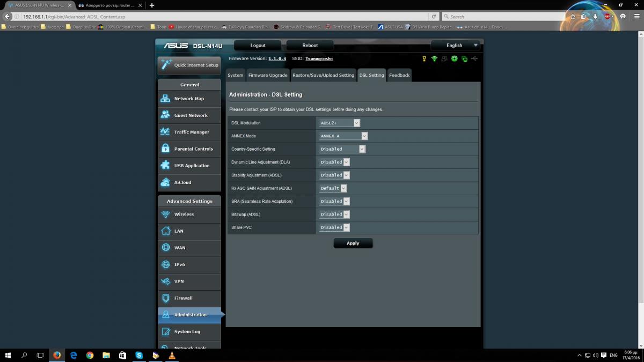This screenshot has height=362, width=644.
Task: Switch to the Firmware Upgrade tab
Action: point(268,75)
